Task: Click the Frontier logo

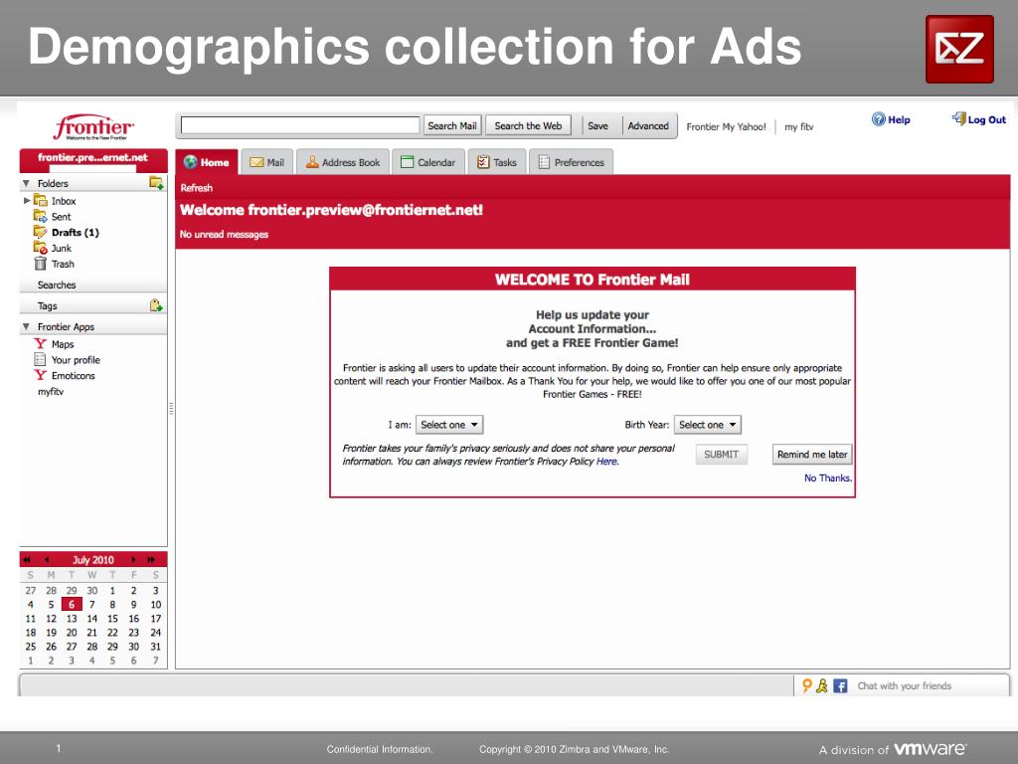Action: (93, 126)
